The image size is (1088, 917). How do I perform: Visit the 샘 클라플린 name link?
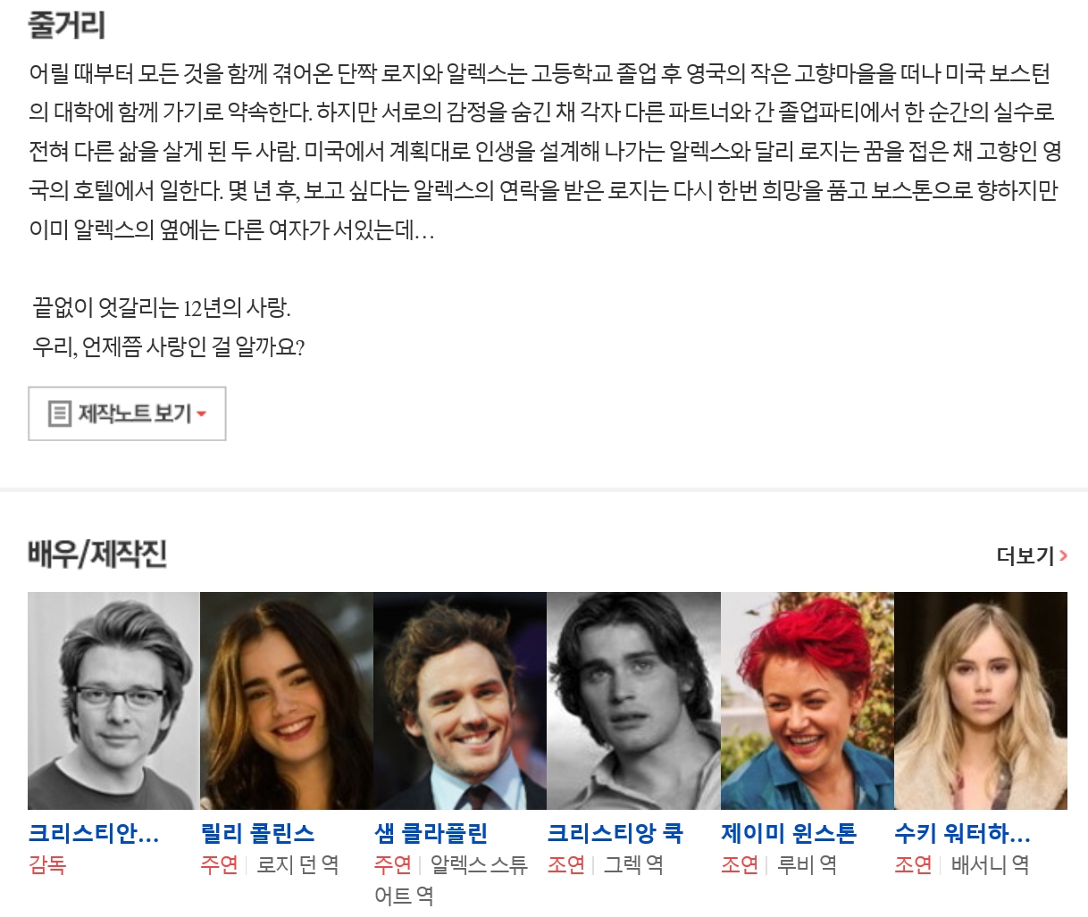[x=431, y=834]
